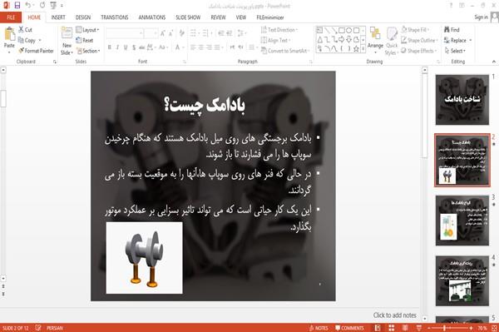Switch to the TRANSITIONS tab
499x332 pixels.
click(x=115, y=17)
